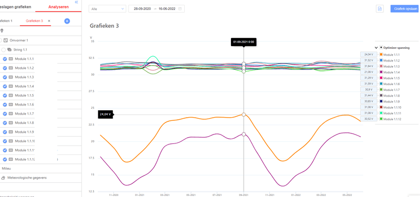Viewport: 420px width, 197px height.
Task: Click the panel icon beside Module 1.1.3
Action: click(10, 77)
